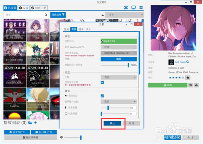Select the Corsair-O-Tron wallpaper thumbnail
The height and width of the screenshot is (144, 203).
[38, 76]
